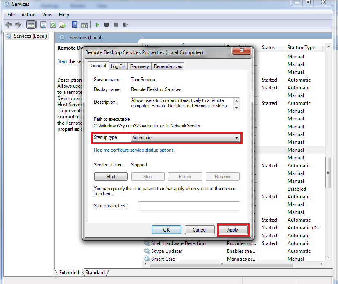Open the File menu
338x284 pixels.
click(x=11, y=15)
